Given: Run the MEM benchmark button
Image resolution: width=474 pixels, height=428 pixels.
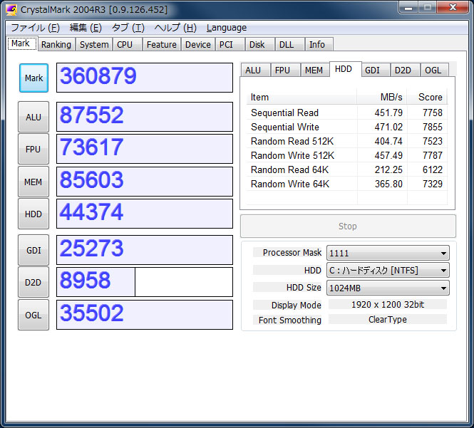Looking at the screenshot, I should tap(34, 182).
